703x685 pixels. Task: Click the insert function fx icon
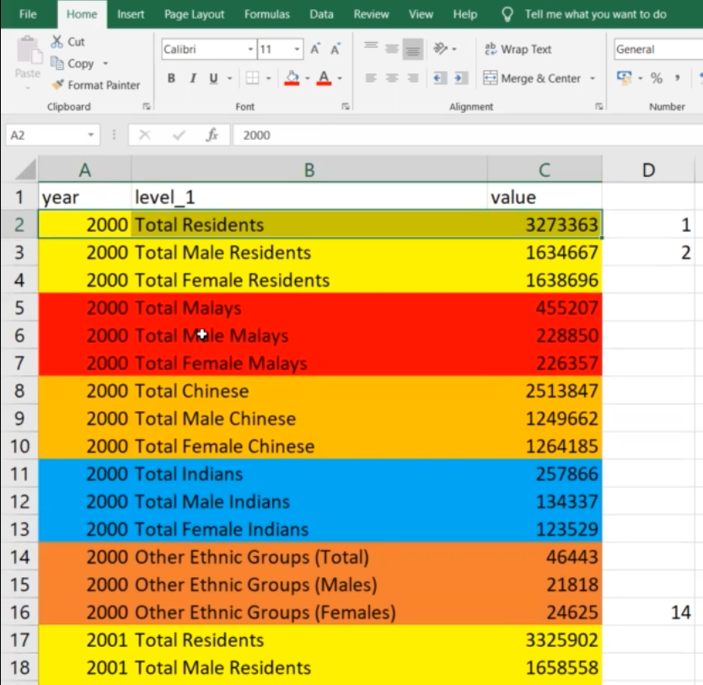(x=212, y=135)
